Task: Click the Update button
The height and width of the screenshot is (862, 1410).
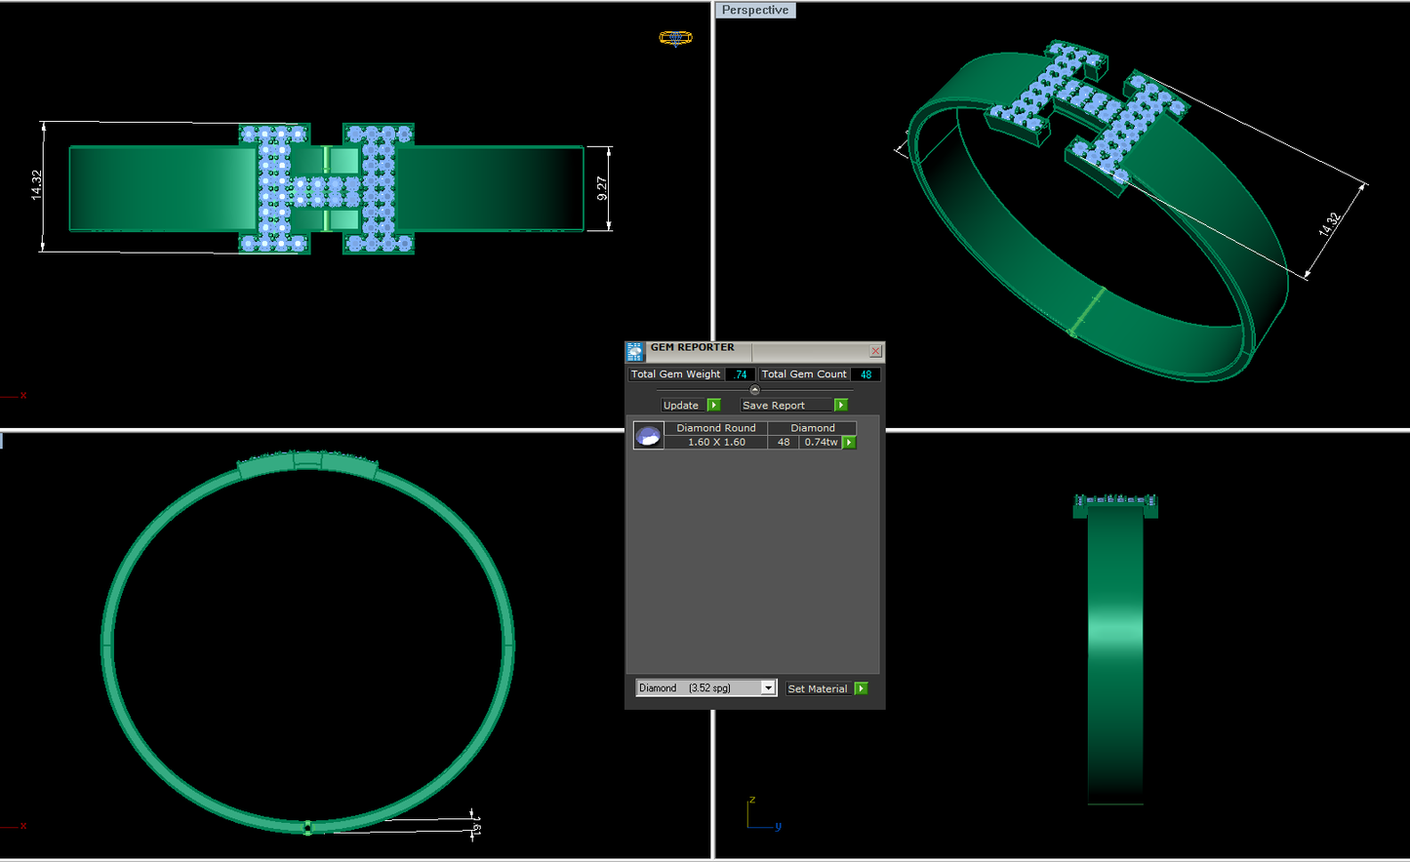Action: tap(681, 405)
